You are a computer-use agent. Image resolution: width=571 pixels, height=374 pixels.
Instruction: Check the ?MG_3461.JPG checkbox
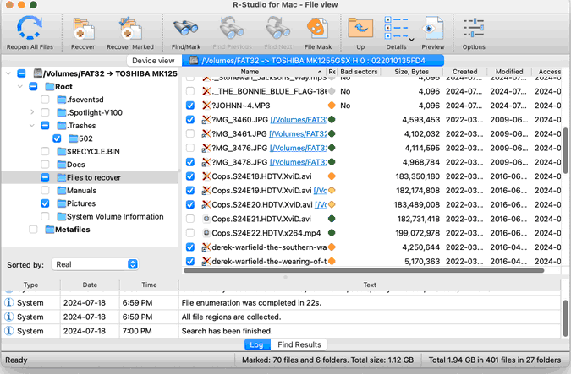pos(190,133)
